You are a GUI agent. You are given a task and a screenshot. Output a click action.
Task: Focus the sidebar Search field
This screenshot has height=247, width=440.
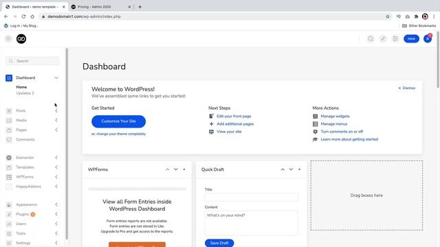[x=32, y=61]
